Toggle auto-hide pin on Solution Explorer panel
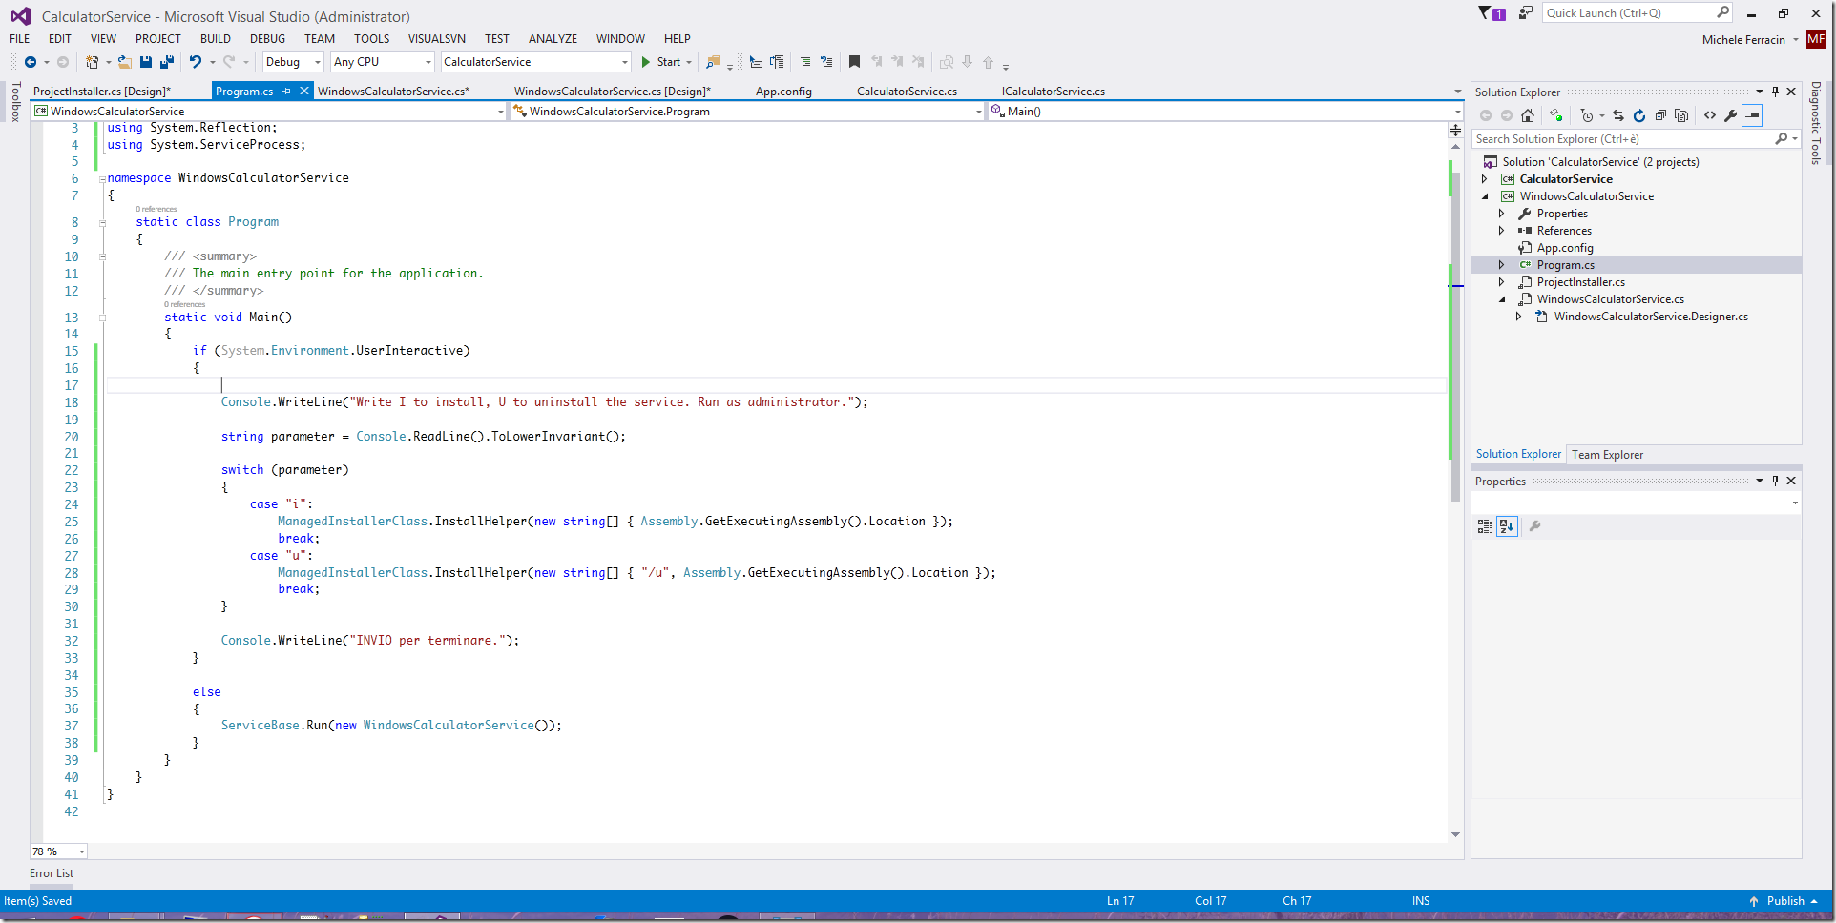The width and height of the screenshot is (1836, 923). 1775,92
